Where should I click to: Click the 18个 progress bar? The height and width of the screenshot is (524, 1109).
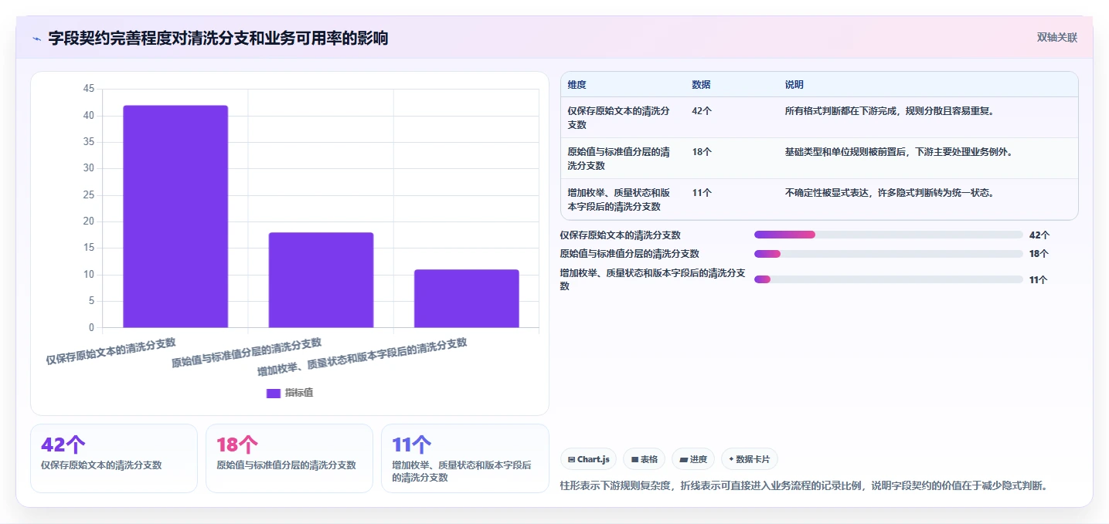point(889,254)
